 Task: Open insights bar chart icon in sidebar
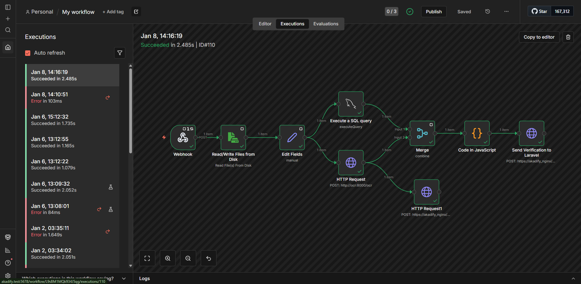(8, 250)
